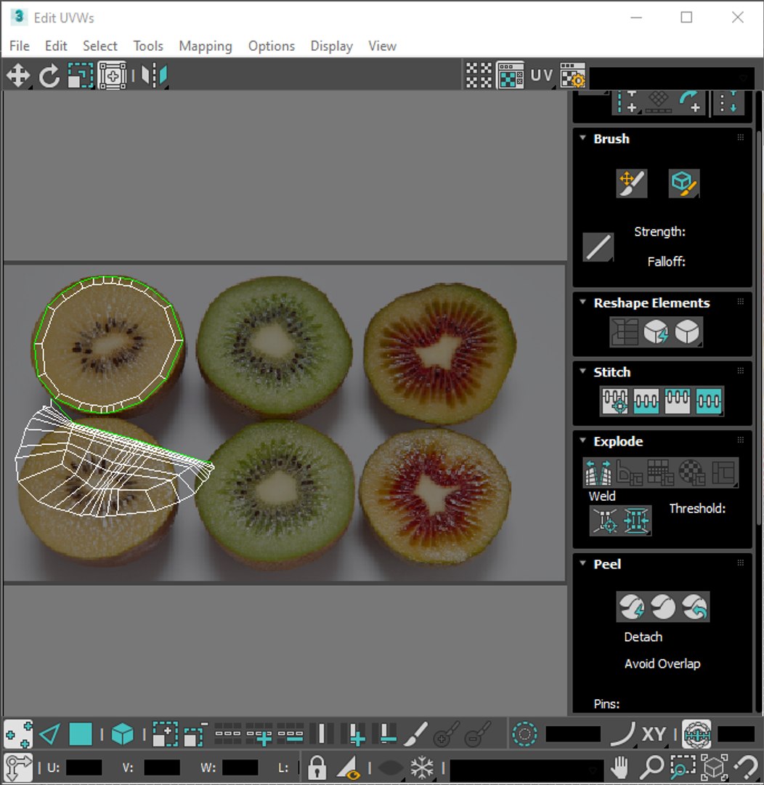Click the fourth Stitch custom icon

[709, 401]
